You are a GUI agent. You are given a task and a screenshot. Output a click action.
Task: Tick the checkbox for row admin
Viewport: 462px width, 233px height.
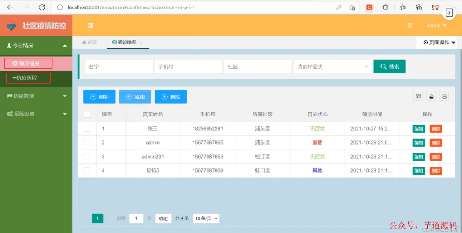point(87,142)
